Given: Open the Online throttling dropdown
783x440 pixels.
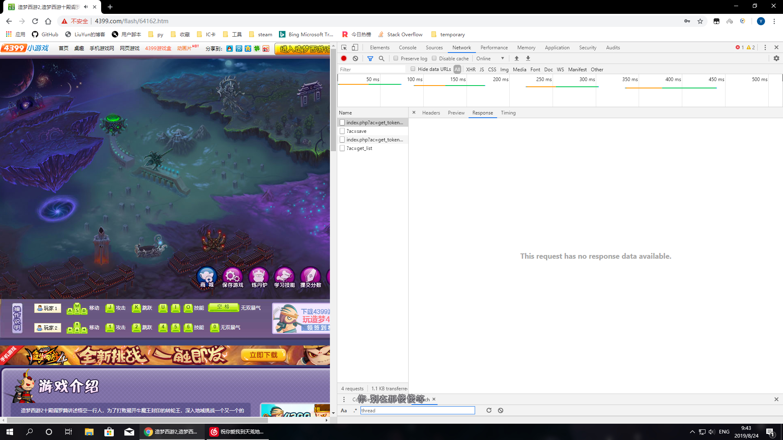Looking at the screenshot, I should coord(490,59).
